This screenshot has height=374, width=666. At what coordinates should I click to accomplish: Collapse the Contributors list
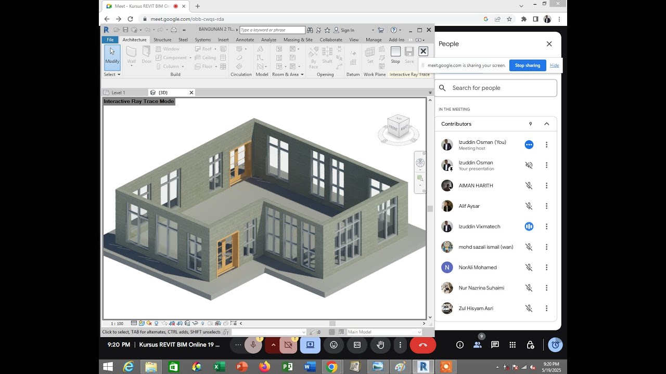546,124
